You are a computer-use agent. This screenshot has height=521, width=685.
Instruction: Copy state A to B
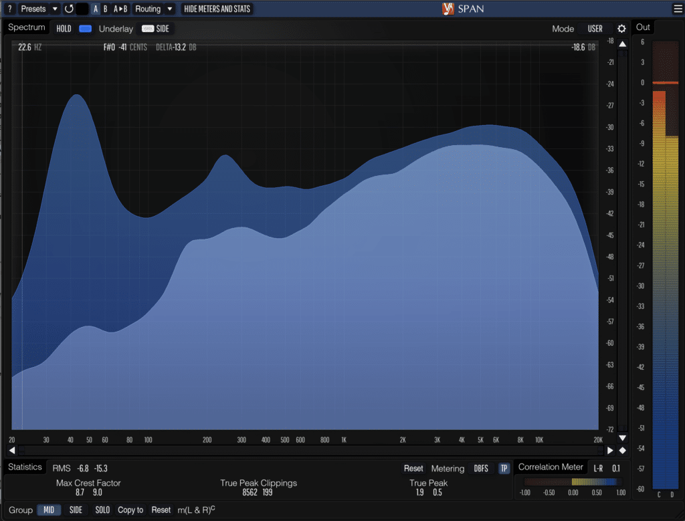point(120,9)
